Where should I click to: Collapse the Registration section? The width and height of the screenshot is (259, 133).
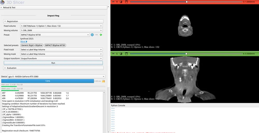point(53,21)
